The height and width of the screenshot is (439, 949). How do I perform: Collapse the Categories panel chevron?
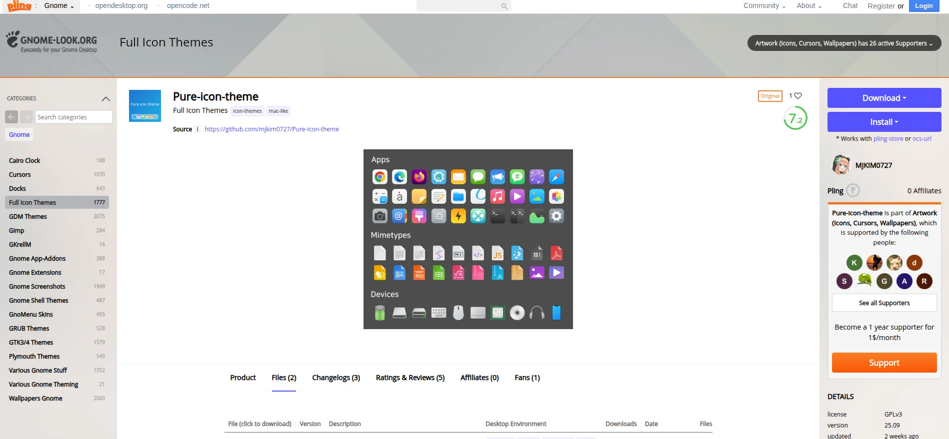click(x=106, y=99)
